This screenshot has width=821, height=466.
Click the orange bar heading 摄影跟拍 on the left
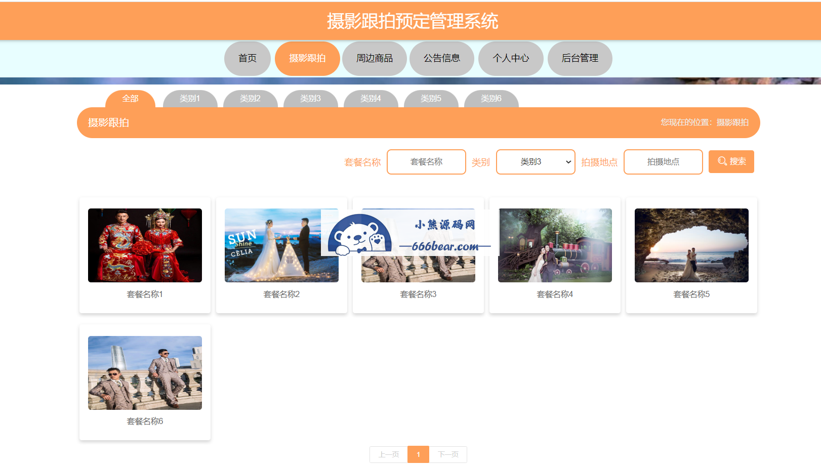(x=108, y=123)
